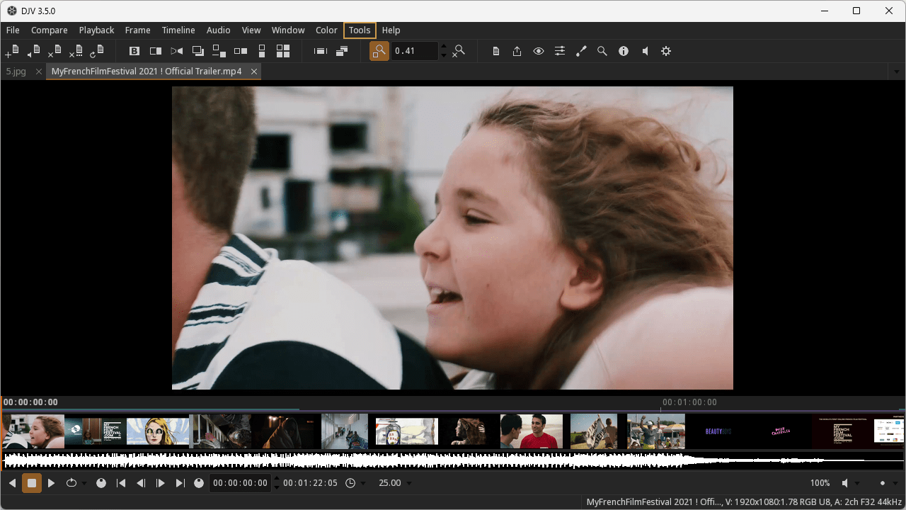Open the Playback menu
Screen dimensions: 906x510
point(96,30)
